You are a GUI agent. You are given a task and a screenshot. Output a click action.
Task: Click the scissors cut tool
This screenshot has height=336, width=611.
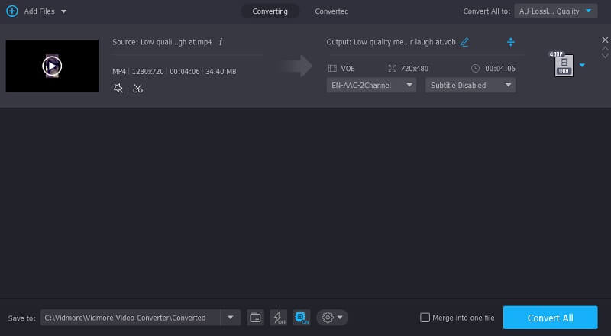click(137, 88)
